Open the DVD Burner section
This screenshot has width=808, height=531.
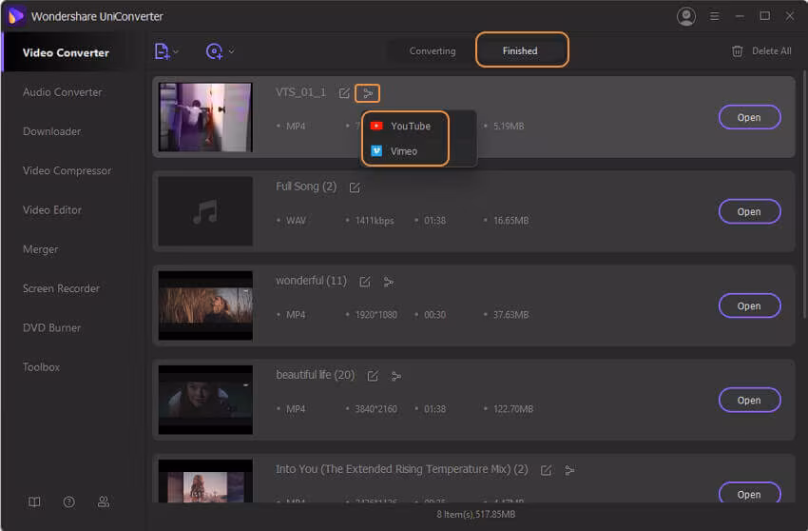point(51,327)
